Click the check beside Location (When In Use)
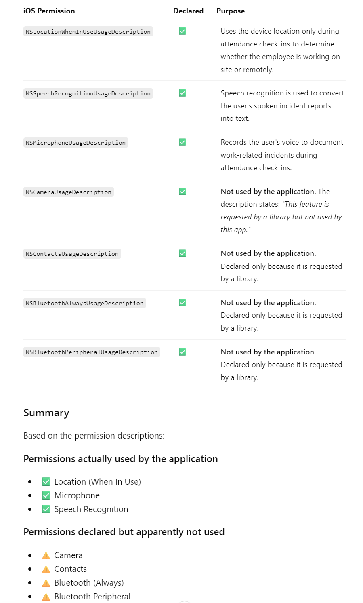 [x=46, y=482]
